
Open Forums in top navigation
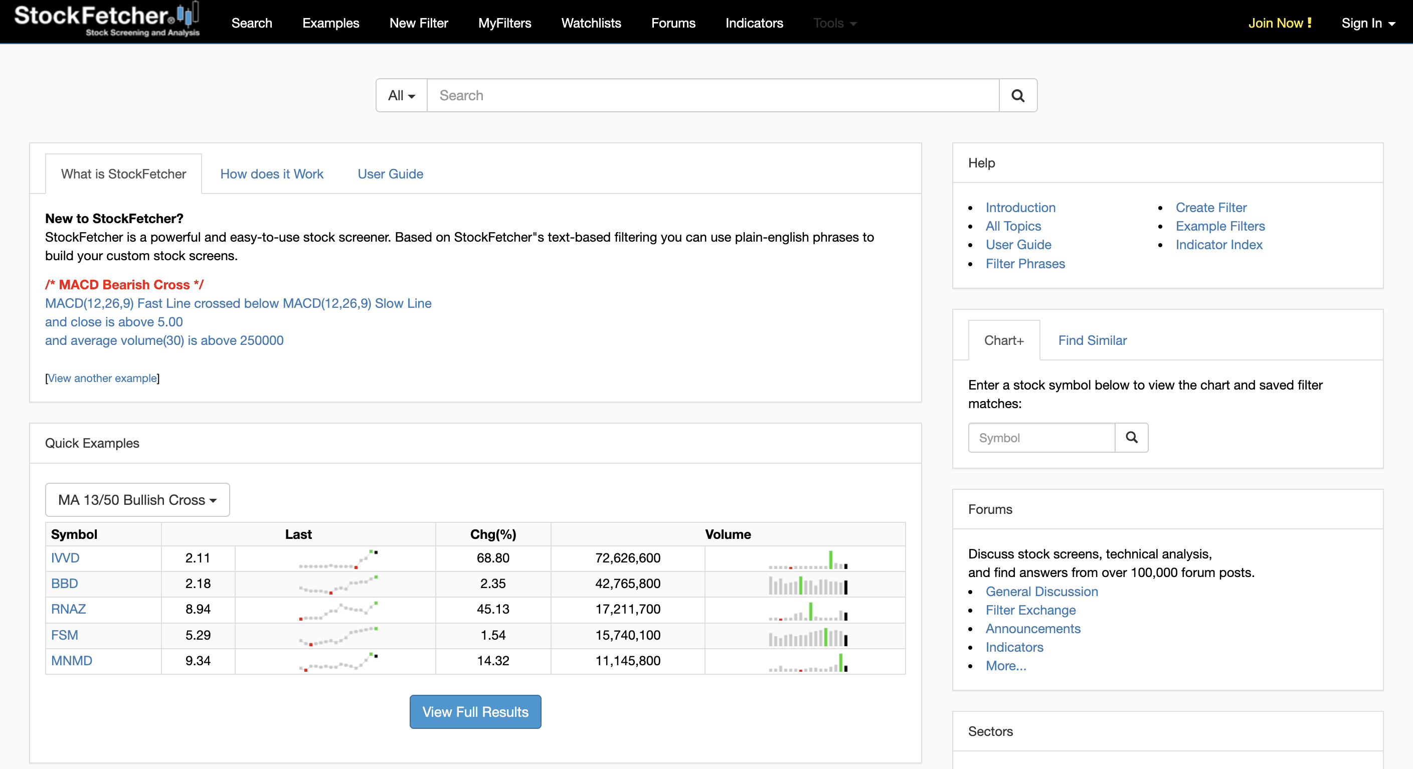point(673,23)
